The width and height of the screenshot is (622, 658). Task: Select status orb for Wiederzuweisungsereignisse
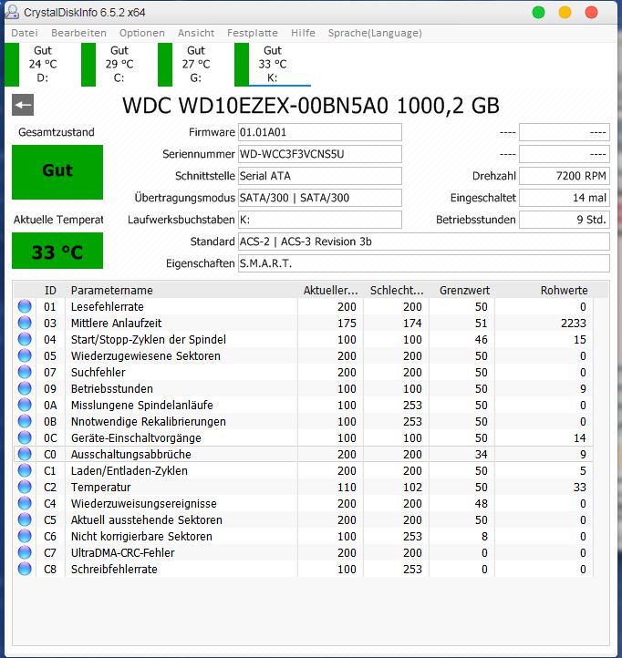25,503
